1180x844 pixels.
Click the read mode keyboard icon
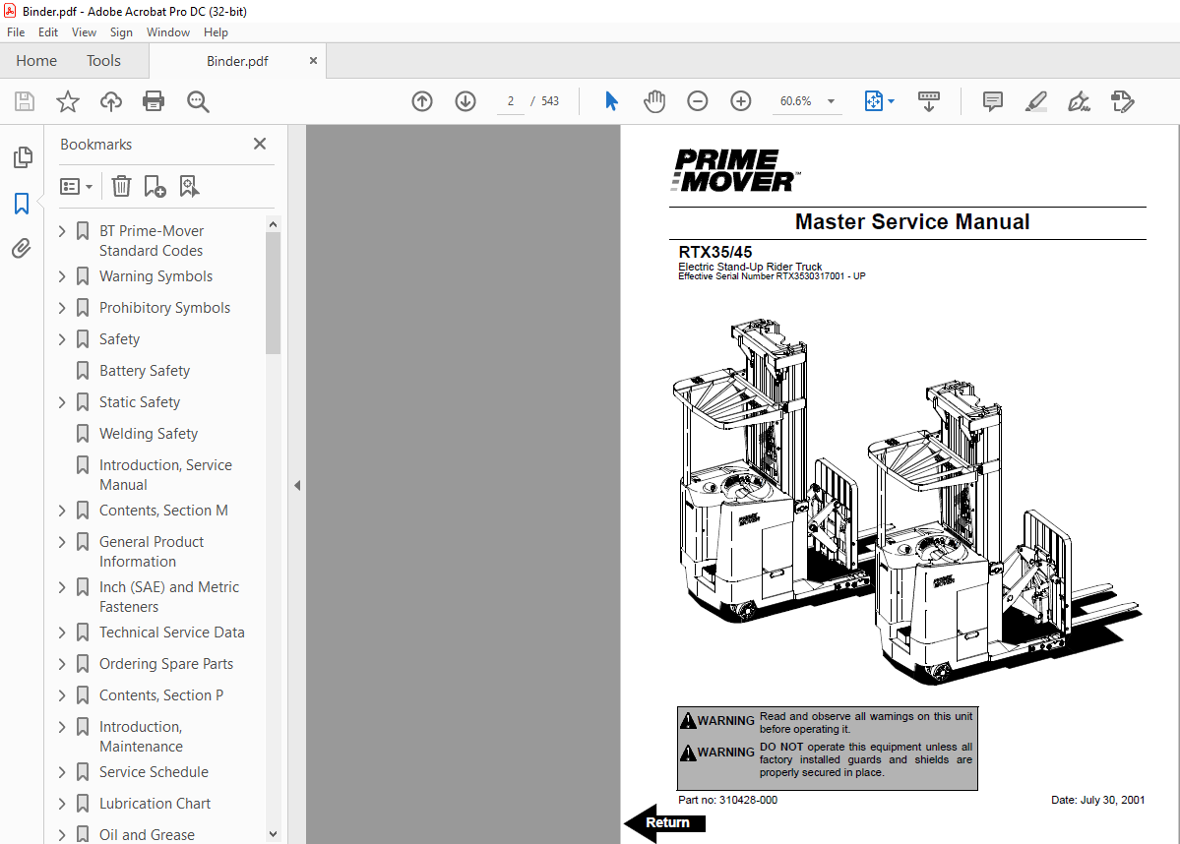[x=929, y=100]
